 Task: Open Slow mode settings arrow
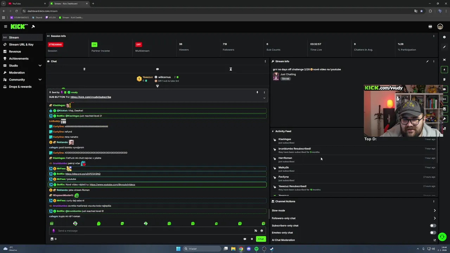coord(435,210)
